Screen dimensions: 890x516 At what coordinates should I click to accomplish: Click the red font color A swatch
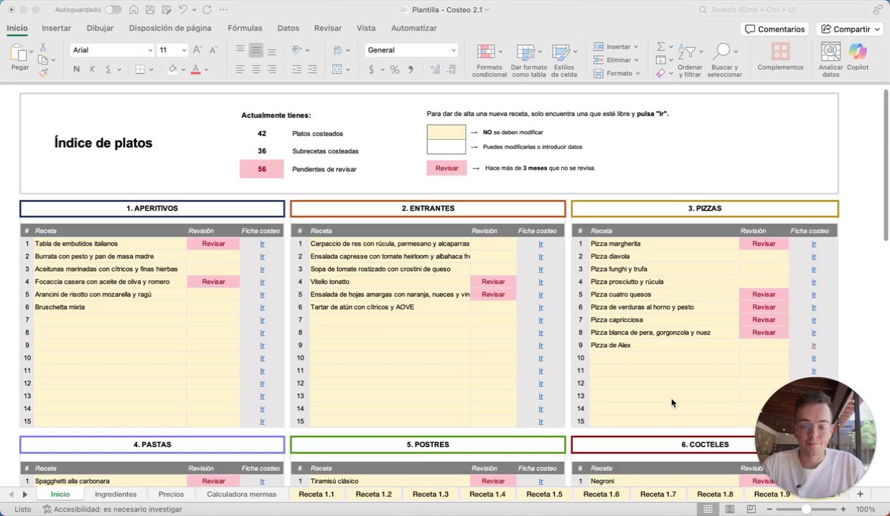pyautogui.click(x=195, y=70)
